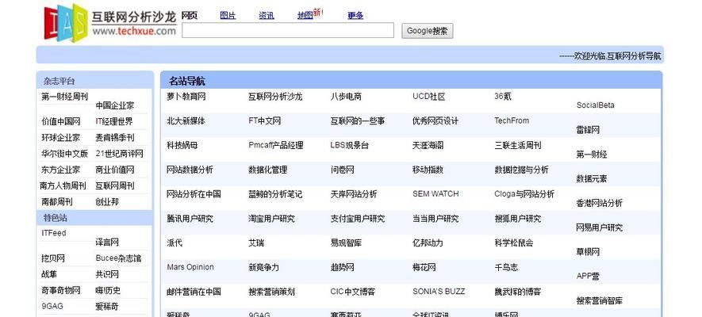Open UCD社区 link
Viewport: 702px width, 317px height.
(429, 97)
